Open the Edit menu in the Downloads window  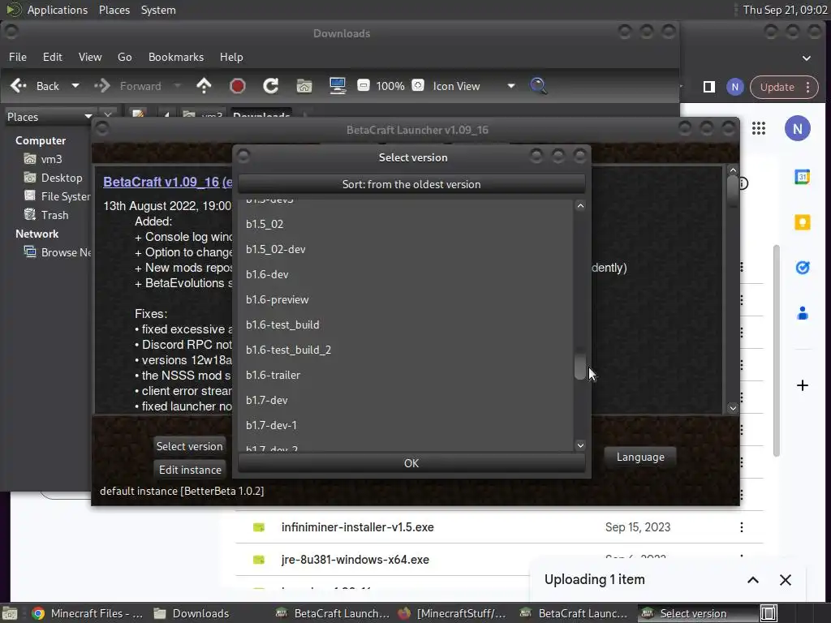tap(53, 57)
